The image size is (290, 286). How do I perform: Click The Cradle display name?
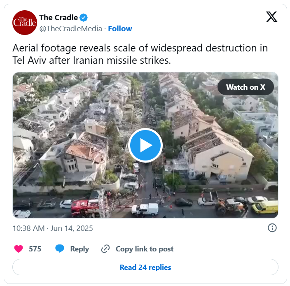click(x=58, y=18)
